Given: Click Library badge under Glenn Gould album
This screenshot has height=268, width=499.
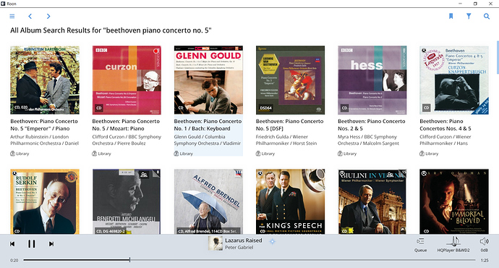Looking at the screenshot, I should pyautogui.click(x=183, y=154).
